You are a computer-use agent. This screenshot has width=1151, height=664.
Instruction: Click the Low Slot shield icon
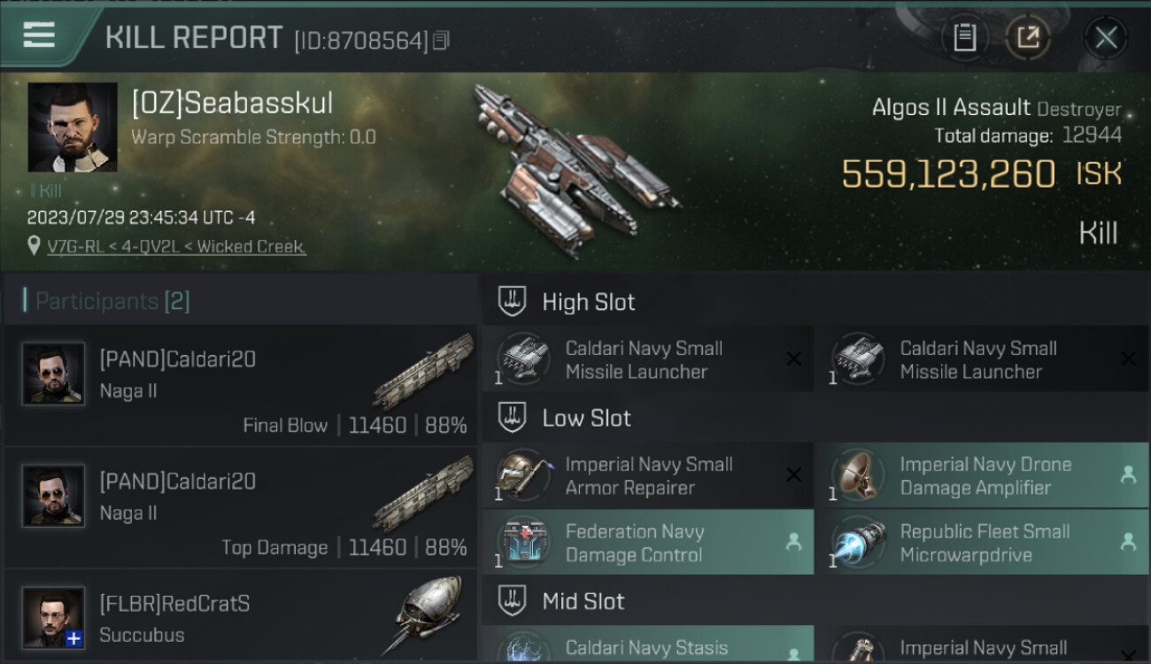pos(512,418)
